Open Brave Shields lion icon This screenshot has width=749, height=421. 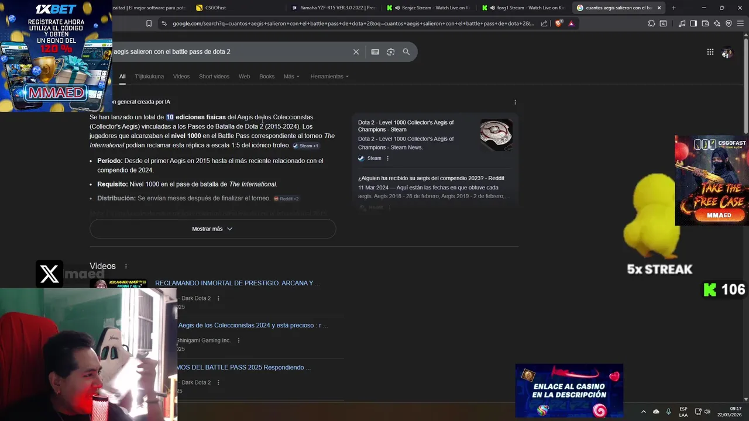(558, 23)
